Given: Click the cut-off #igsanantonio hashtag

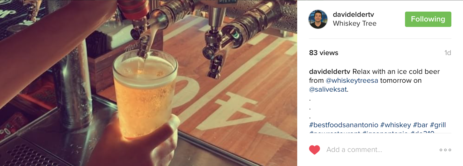Looking at the screenshot, I should tap(385, 132).
